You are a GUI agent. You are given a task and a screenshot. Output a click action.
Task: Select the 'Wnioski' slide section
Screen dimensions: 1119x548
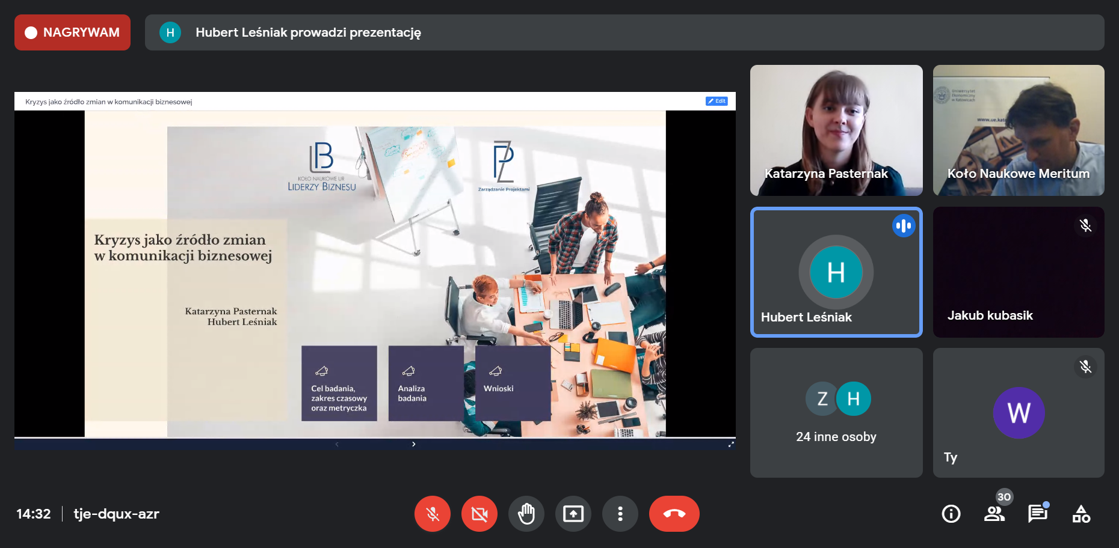tap(512, 383)
